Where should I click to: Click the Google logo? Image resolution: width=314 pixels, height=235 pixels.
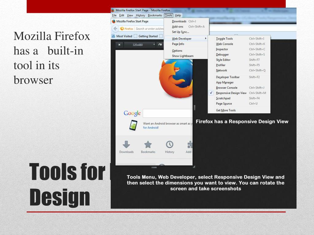pyautogui.click(x=132, y=113)
